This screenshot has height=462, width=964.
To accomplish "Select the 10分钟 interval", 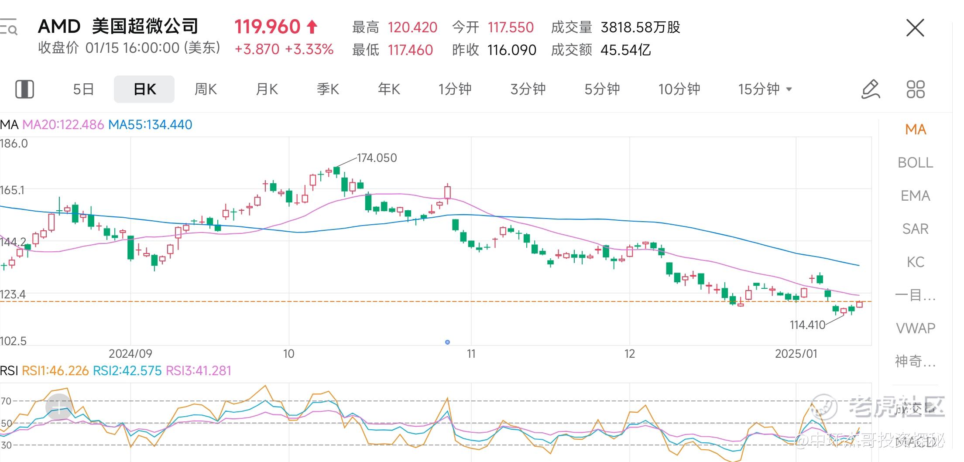I will pyautogui.click(x=679, y=89).
